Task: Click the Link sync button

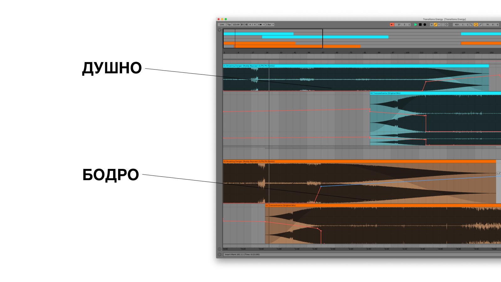Action: point(222,24)
